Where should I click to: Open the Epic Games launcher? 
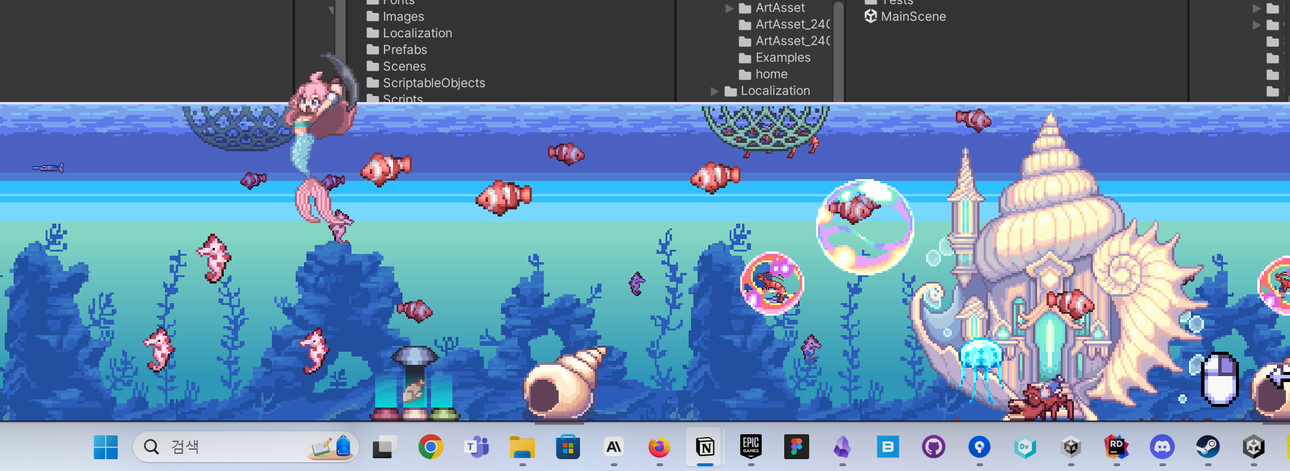click(x=750, y=446)
